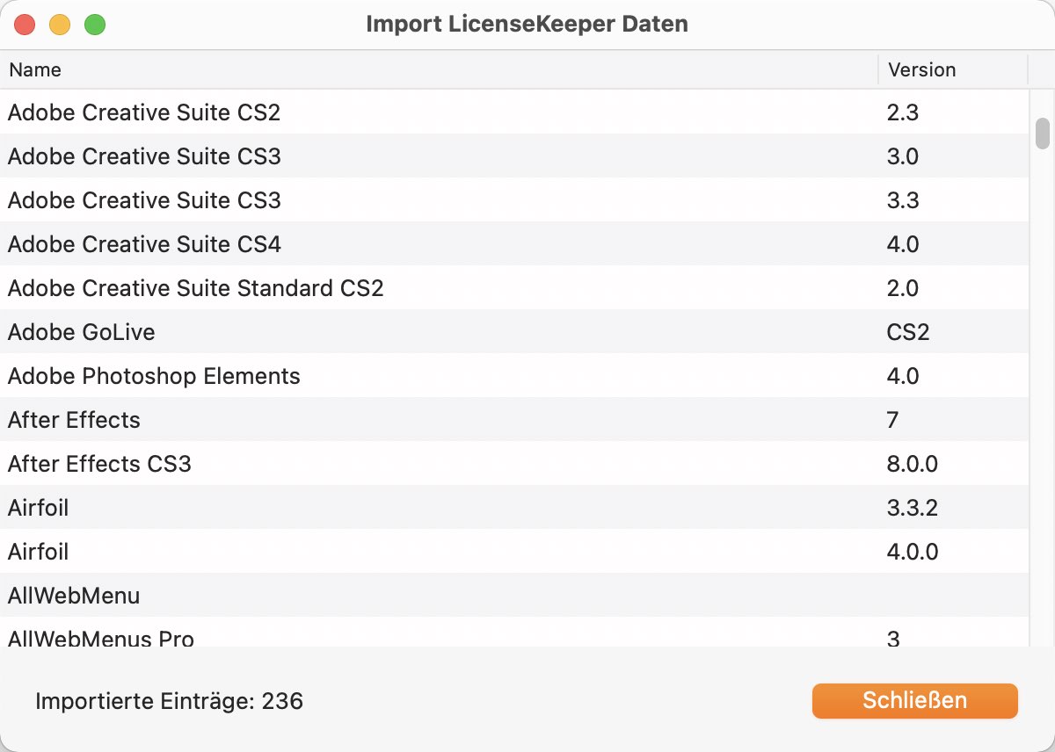Select the Adobe Creative Suite CS2 row
1055x752 pixels.
coord(514,112)
